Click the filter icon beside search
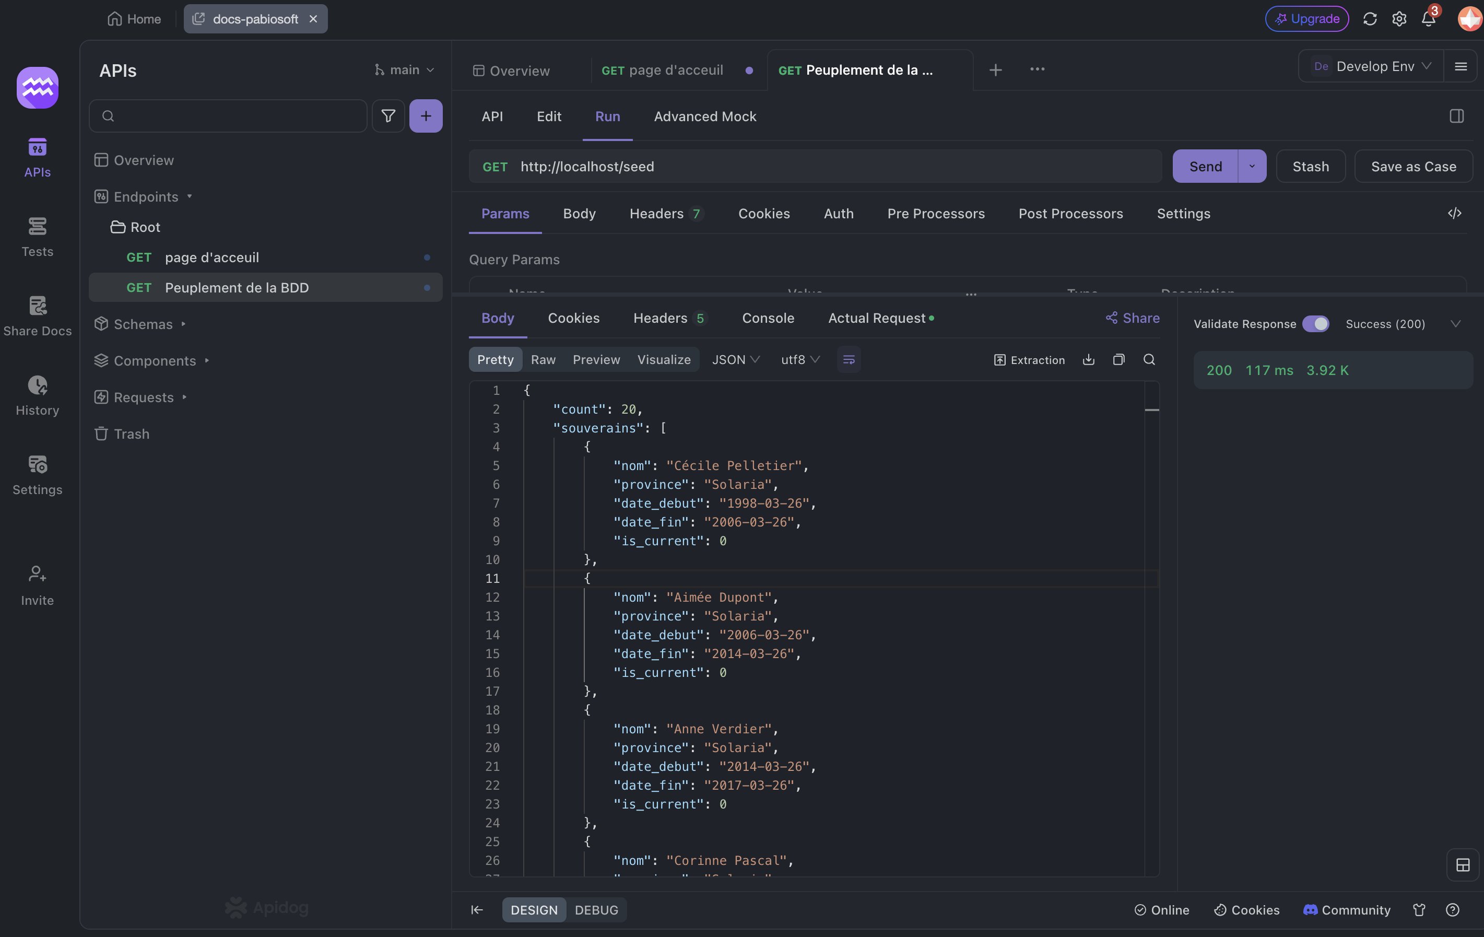1484x937 pixels. point(388,116)
